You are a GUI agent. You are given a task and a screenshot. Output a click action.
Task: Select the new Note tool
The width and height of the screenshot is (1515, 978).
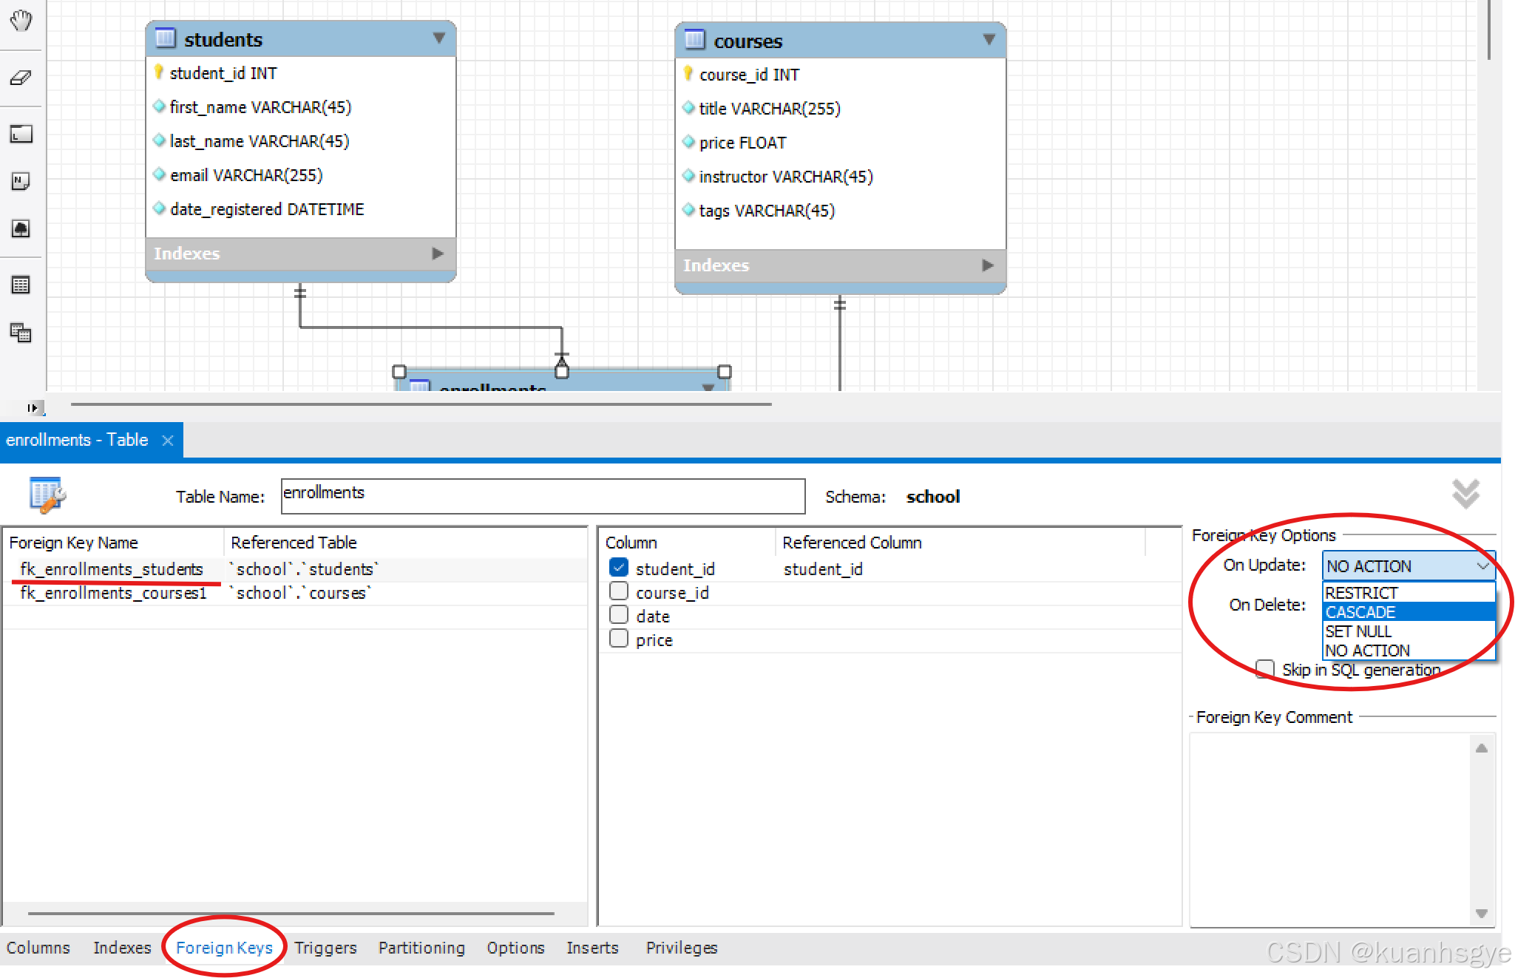click(x=21, y=181)
